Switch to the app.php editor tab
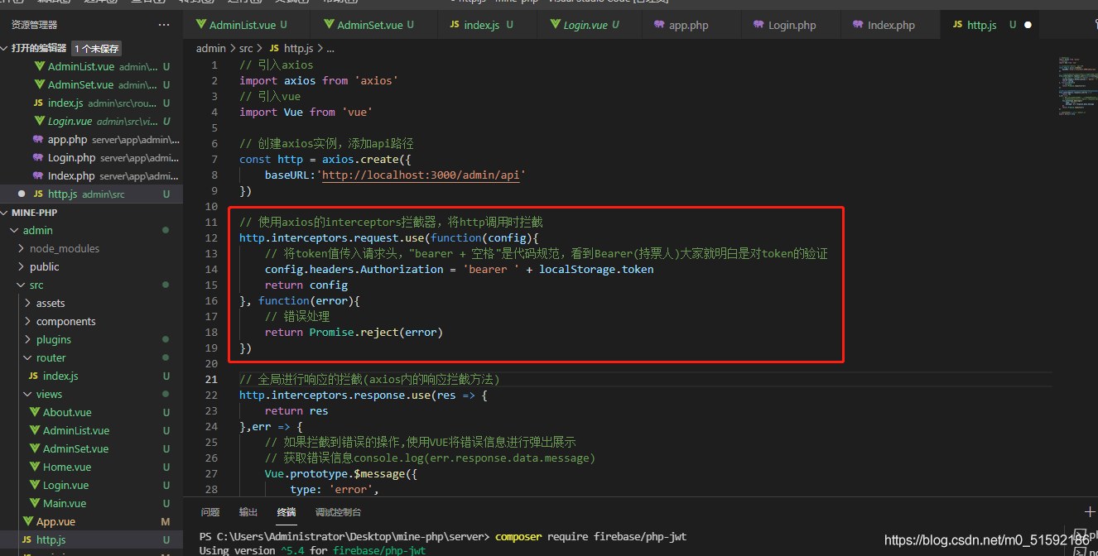 pyautogui.click(x=690, y=25)
